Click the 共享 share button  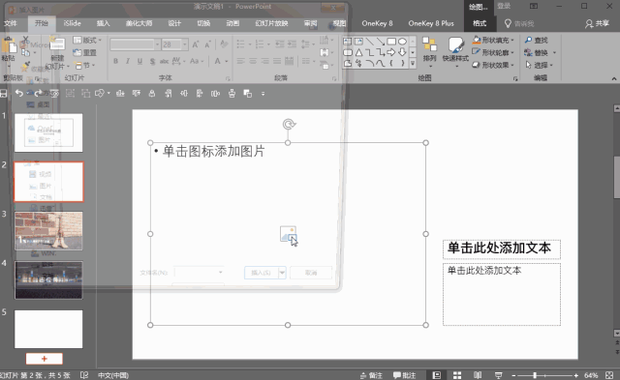[597, 23]
